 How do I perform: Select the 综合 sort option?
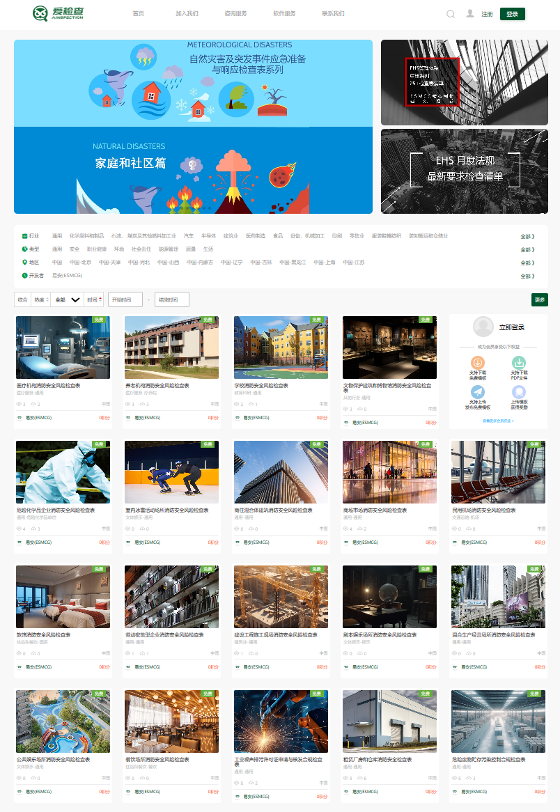[22, 300]
